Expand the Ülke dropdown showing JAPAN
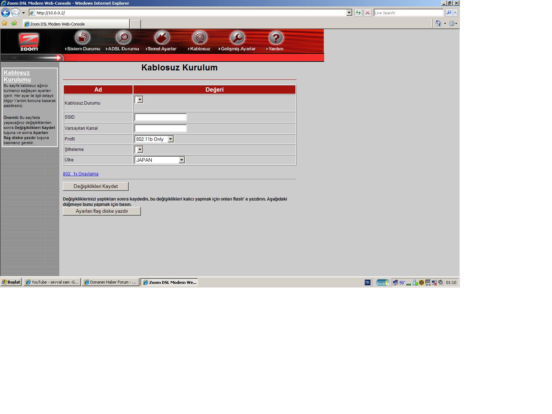Image resolution: width=552 pixels, height=414 pixels. (x=182, y=160)
